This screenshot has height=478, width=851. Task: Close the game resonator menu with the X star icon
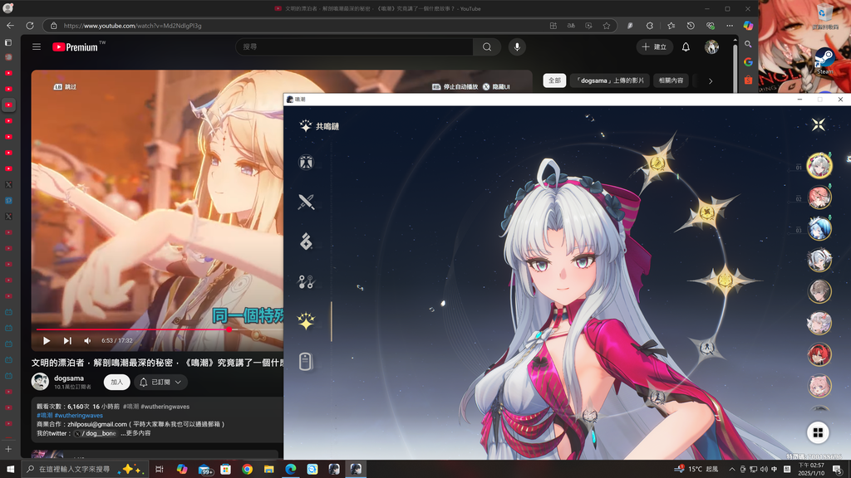(818, 125)
